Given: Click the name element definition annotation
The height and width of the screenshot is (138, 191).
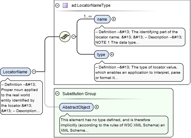Looking at the screenshot, I should [140, 37].
